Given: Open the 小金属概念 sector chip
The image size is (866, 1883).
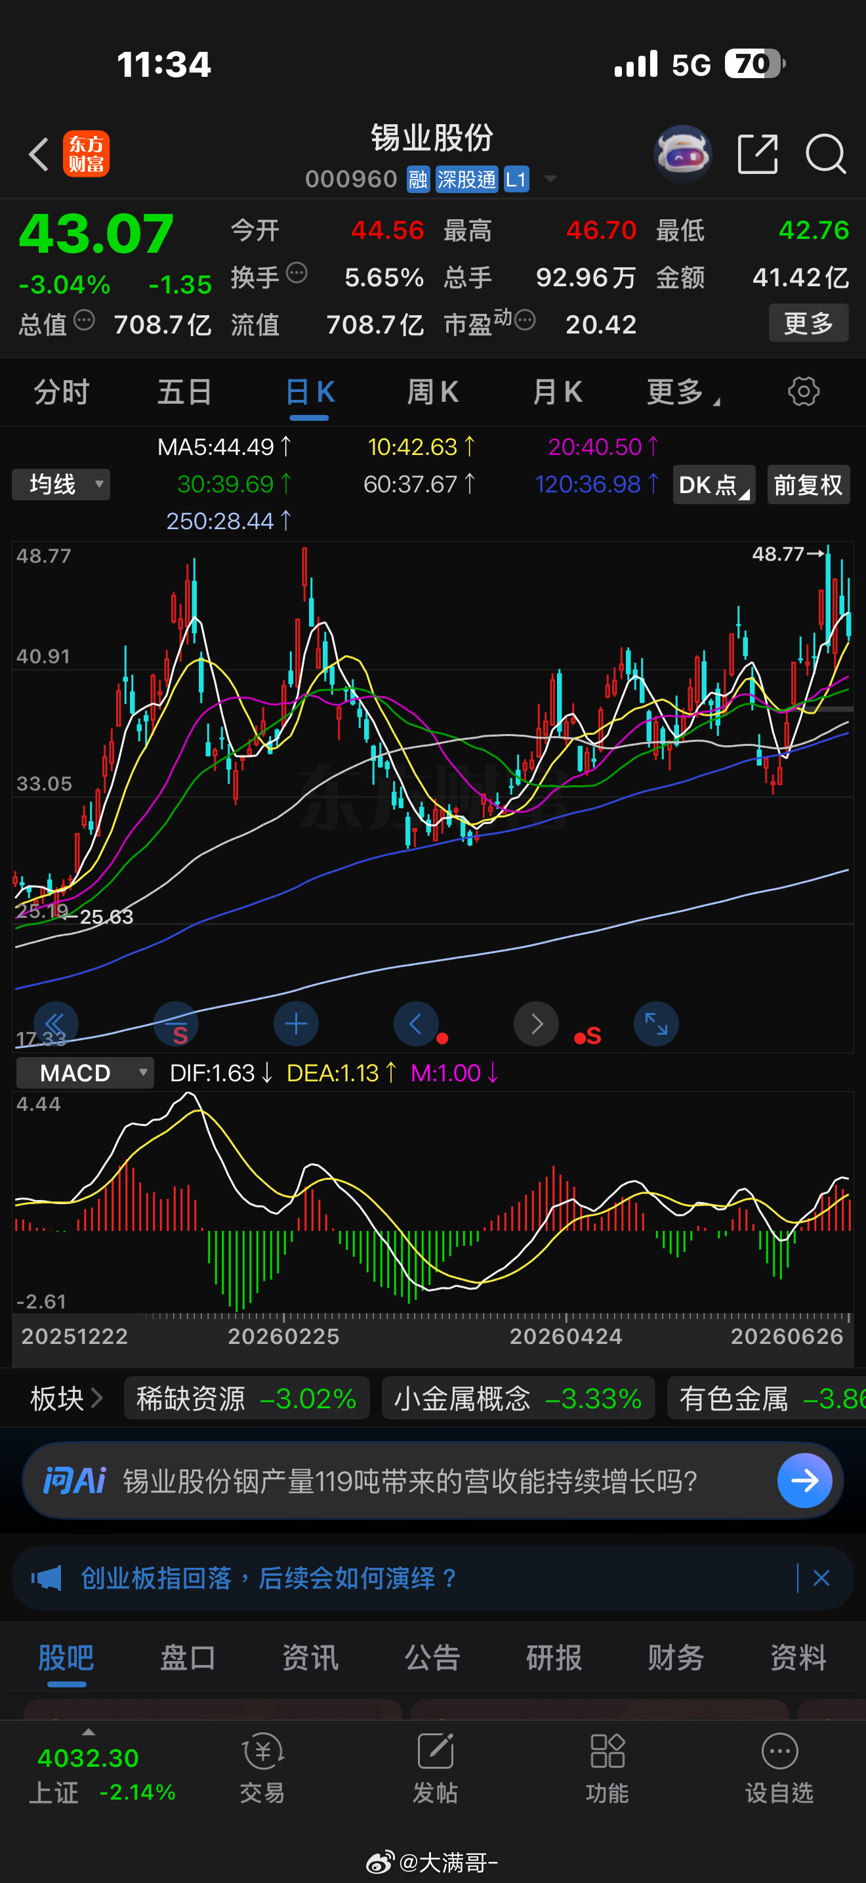Looking at the screenshot, I should tap(518, 1398).
